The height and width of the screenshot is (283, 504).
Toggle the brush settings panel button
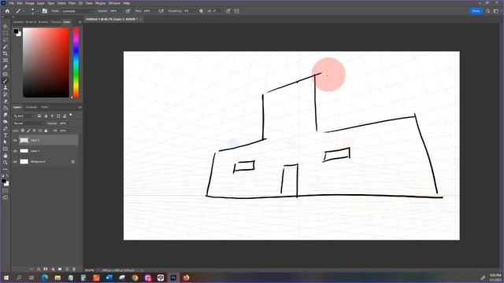pos(45,11)
